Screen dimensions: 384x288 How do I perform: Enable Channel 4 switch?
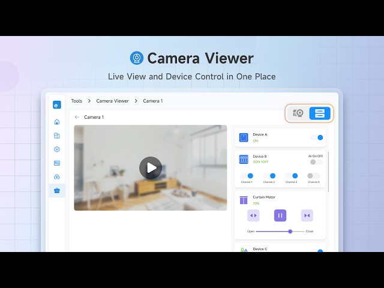point(314,176)
